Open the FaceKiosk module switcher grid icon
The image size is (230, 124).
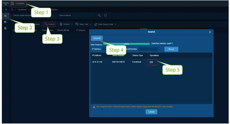coord(12,3)
